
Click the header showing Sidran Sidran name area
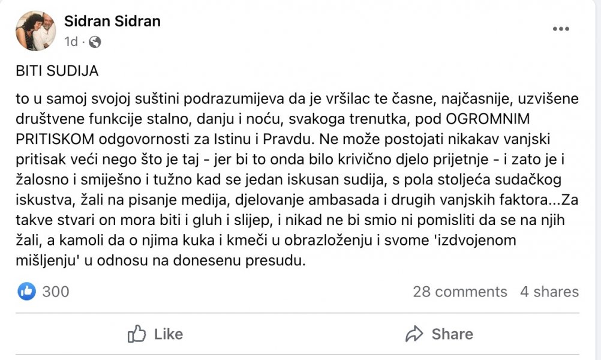[x=113, y=21]
